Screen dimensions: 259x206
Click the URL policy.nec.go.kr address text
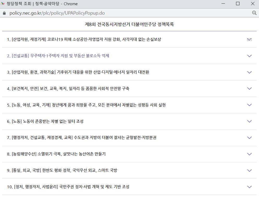point(57,13)
